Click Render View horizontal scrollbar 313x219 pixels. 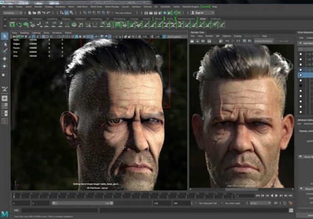(x=241, y=189)
